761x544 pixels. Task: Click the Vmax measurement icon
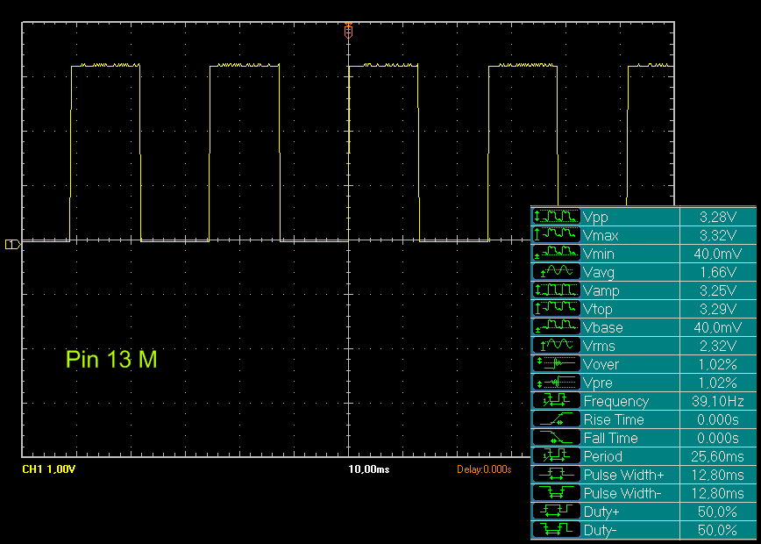tap(556, 235)
